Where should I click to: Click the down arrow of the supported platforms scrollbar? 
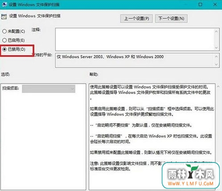(217, 65)
